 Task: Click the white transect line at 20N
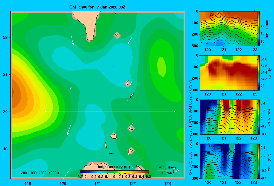[x=110, y=112]
